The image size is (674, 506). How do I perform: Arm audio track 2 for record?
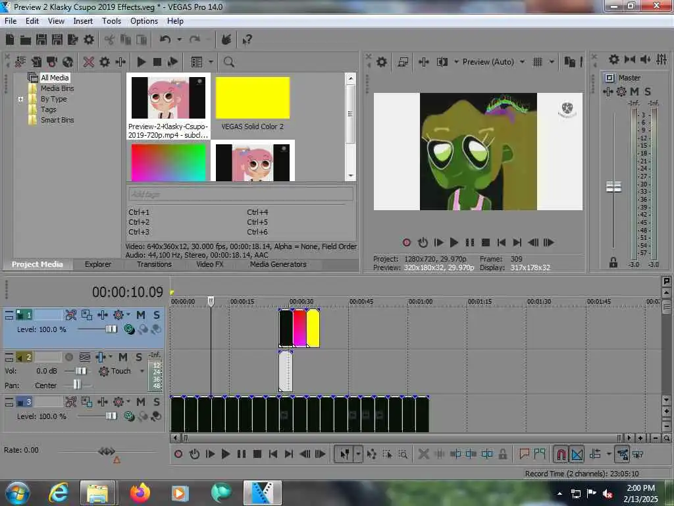pos(68,357)
